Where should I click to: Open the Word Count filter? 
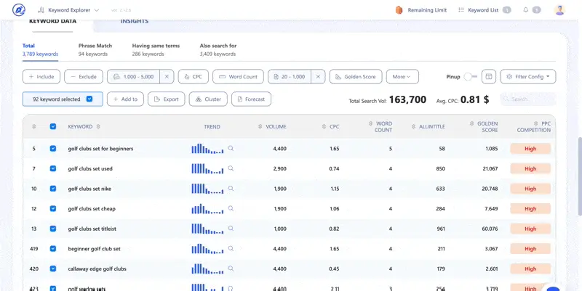[239, 77]
